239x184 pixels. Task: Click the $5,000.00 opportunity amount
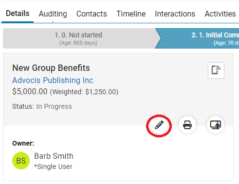[x=30, y=92]
